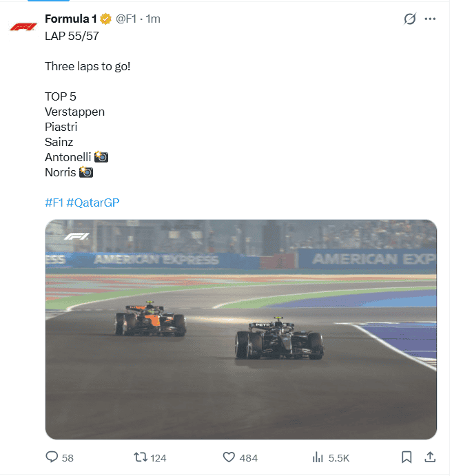452x476 pixels.
Task: Click the black Mercedes car in the photo
Action: pos(279,340)
